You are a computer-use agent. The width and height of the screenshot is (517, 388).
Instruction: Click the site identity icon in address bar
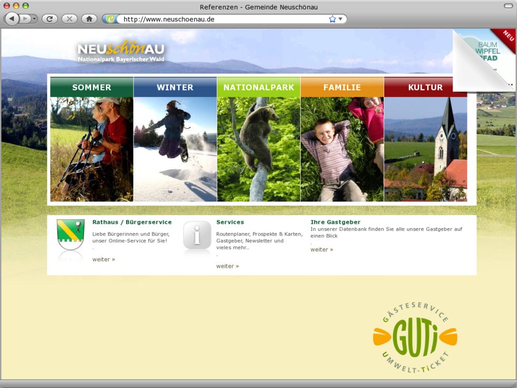pyautogui.click(x=110, y=19)
